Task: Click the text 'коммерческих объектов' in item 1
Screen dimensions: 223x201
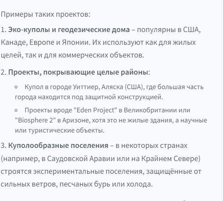Action: click(101, 55)
